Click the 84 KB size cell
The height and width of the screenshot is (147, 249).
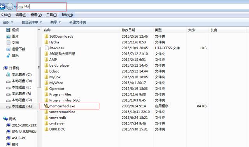tap(202, 106)
